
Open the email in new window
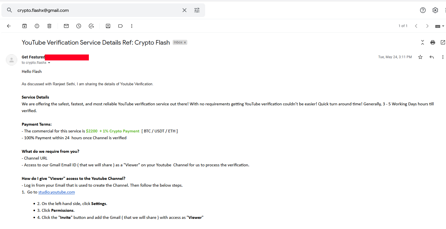(x=443, y=42)
